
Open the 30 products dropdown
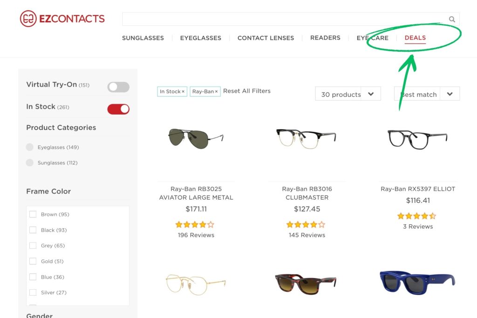pos(348,94)
